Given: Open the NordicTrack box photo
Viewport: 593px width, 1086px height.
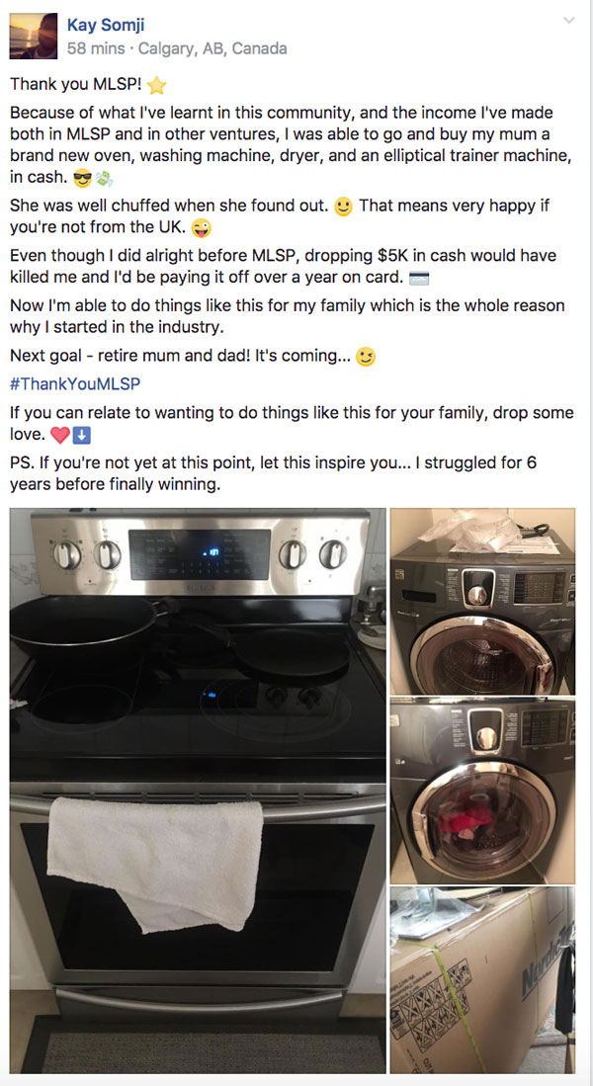Looking at the screenshot, I should 483,980.
